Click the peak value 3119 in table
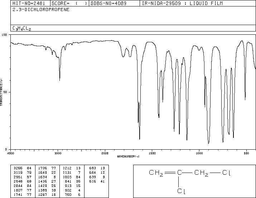256x198 pixels. (18, 173)
